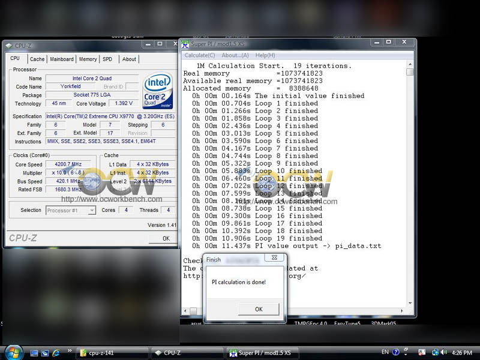
Task: Click Code Name value 'Yorkfield'
Action: [x=70, y=86]
